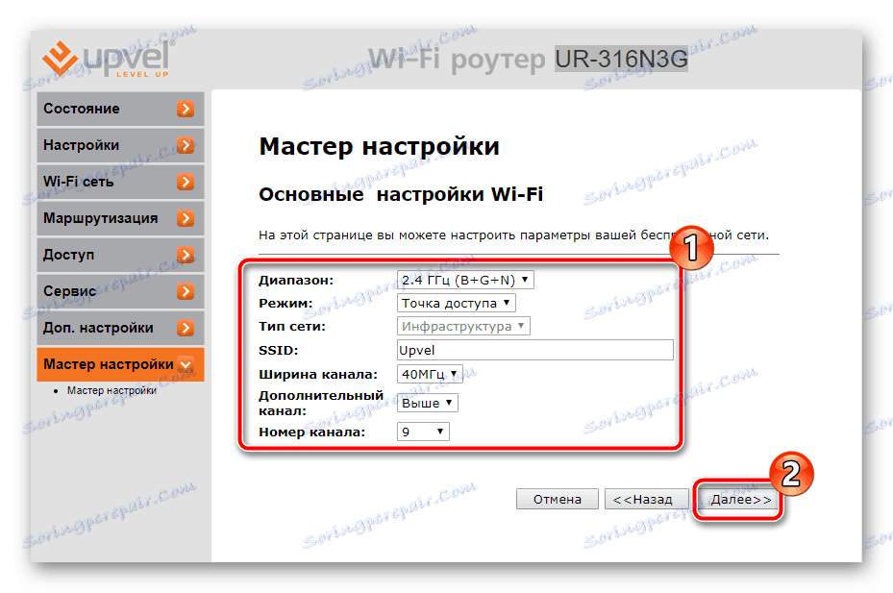Click the orange arrow icon beside Доп. настройки

[186, 328]
